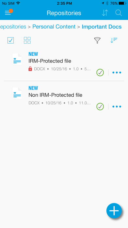Tap the Word icon of Non IRM-Protected file
This screenshot has height=228, width=128.
pyautogui.click(x=17, y=93)
